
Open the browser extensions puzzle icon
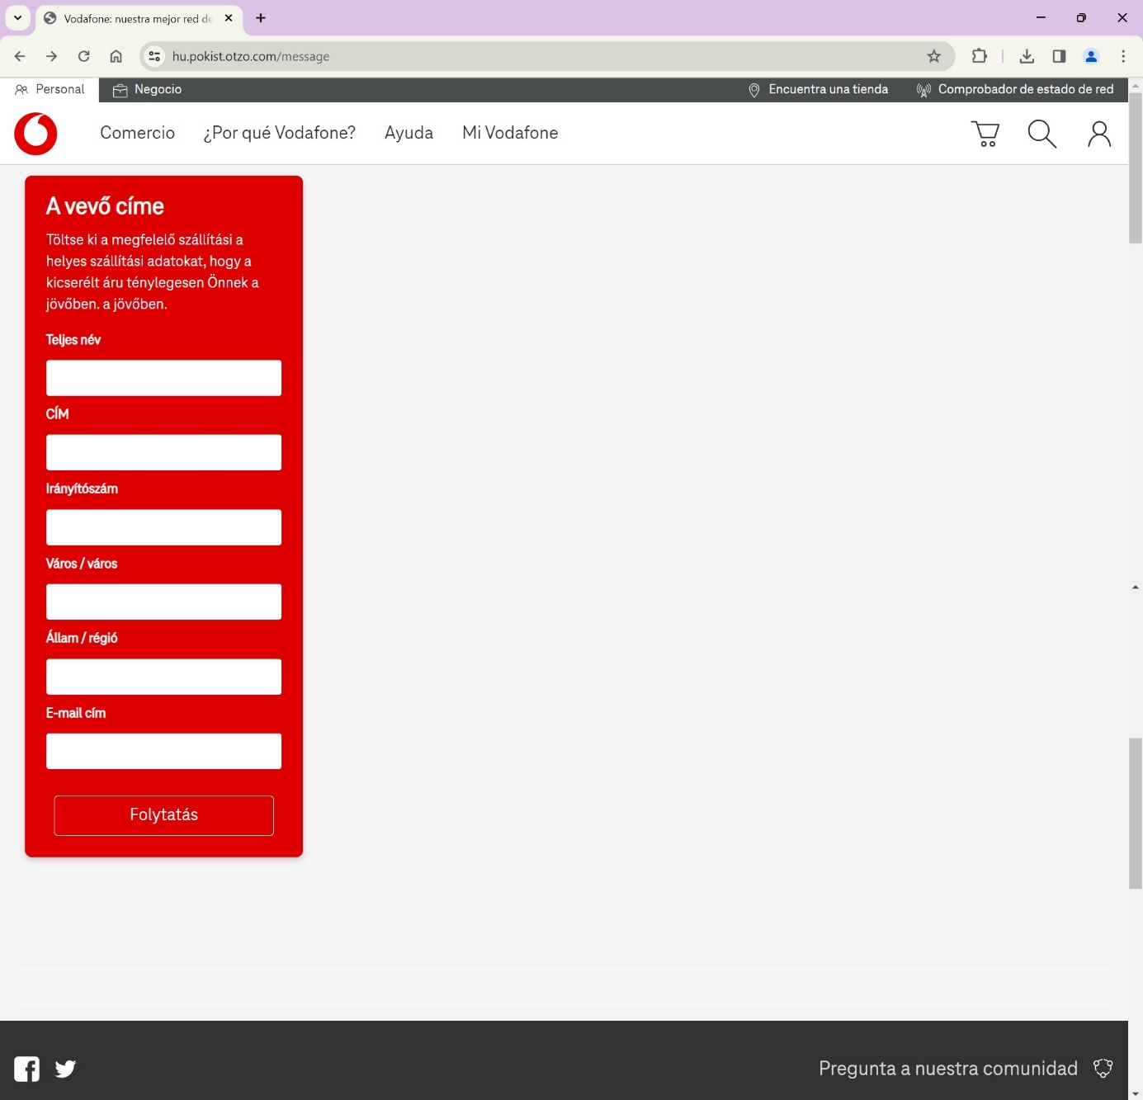[x=979, y=56]
